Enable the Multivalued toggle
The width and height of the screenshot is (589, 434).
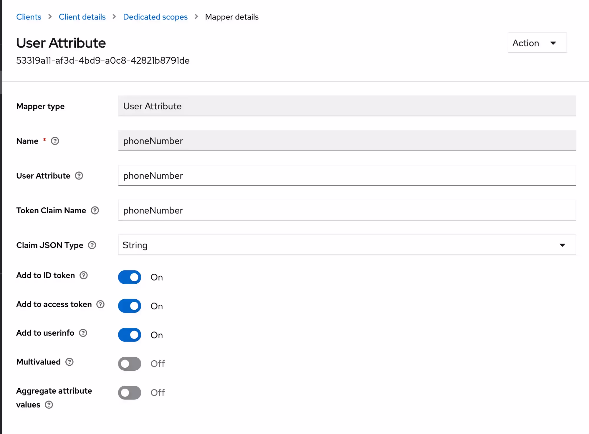point(130,364)
